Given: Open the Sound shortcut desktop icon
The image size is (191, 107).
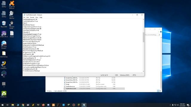Looking at the screenshot, I should tap(12, 15).
